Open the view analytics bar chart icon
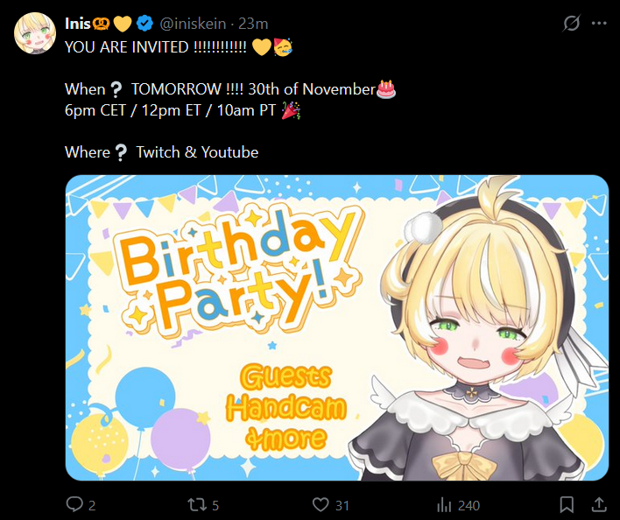Screen dimensions: 620x520 [445, 504]
